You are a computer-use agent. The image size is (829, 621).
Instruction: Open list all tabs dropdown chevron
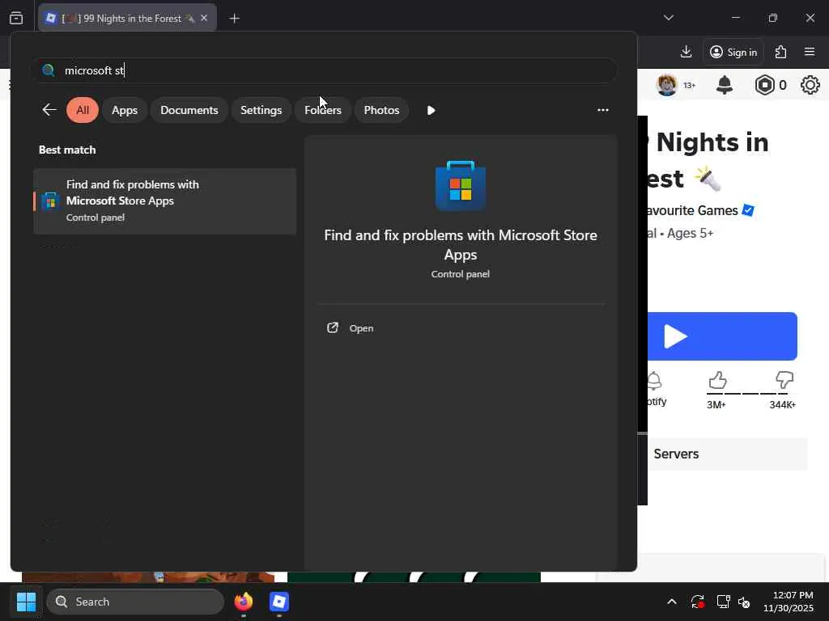point(668,18)
